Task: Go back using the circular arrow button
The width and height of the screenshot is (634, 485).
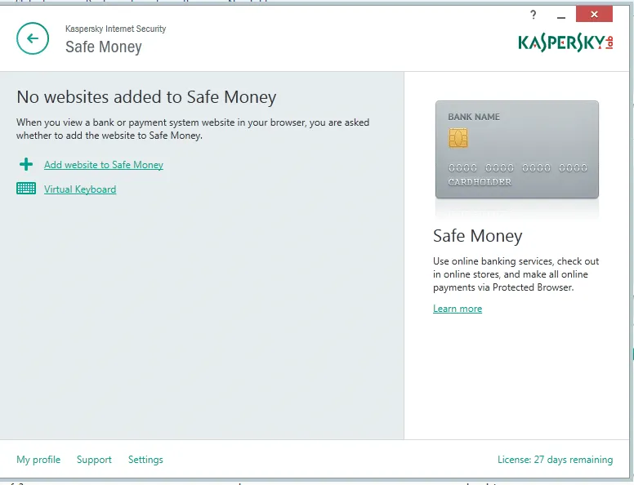Action: tap(33, 38)
